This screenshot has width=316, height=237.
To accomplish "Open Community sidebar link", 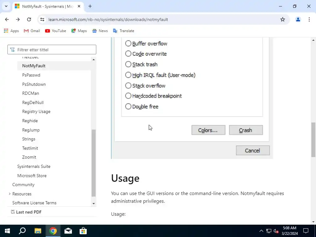I will (23, 185).
